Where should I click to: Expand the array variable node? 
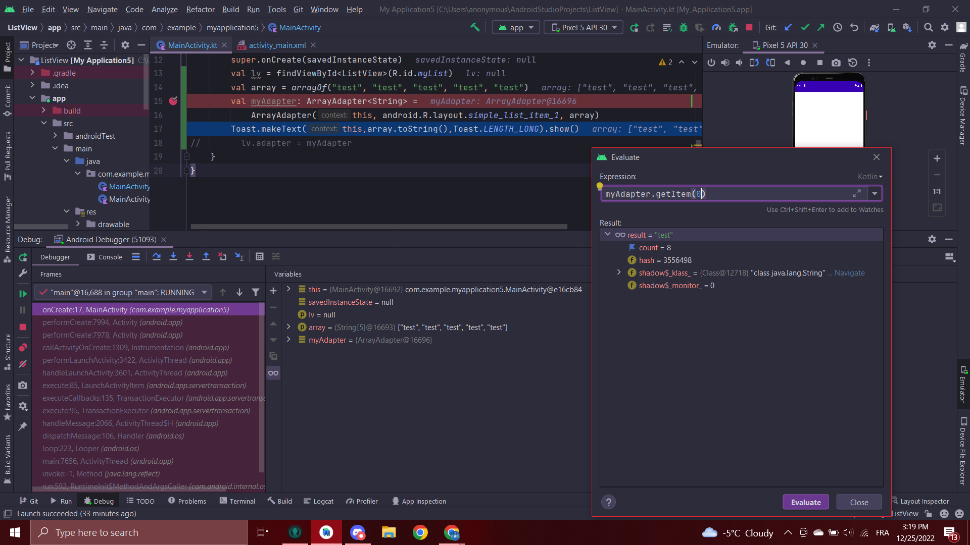click(288, 327)
